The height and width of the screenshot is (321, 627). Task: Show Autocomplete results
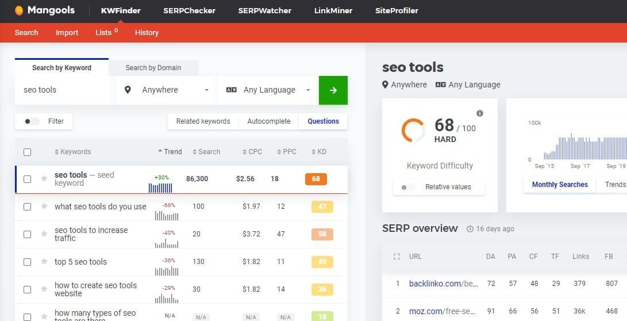click(269, 121)
